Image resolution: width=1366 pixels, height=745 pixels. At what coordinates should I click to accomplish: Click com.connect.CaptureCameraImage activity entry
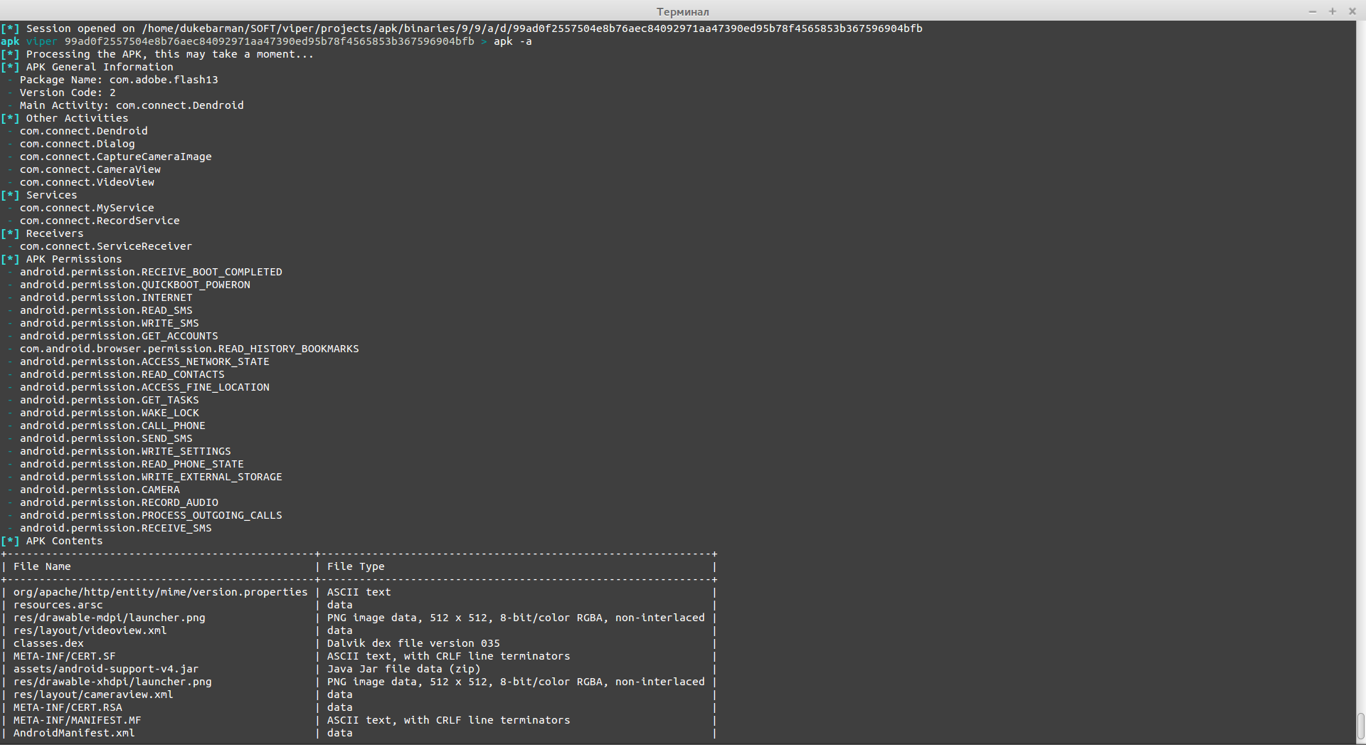[x=115, y=157]
